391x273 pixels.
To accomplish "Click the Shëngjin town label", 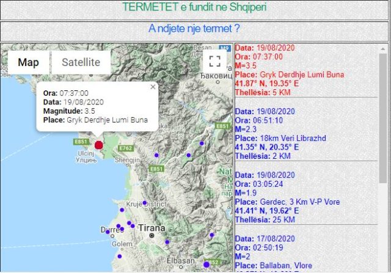I will point(127,160).
